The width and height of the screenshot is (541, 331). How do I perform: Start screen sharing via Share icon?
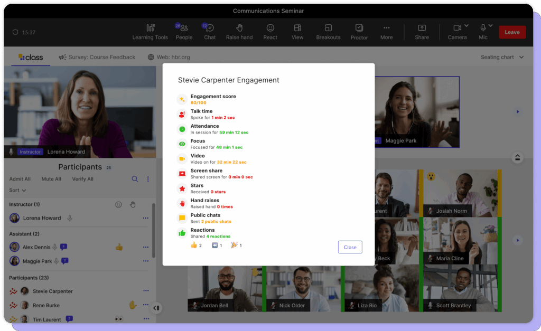click(x=422, y=32)
